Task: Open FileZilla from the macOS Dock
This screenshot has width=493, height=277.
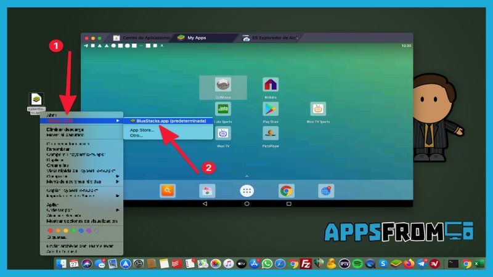Action: 306,263
